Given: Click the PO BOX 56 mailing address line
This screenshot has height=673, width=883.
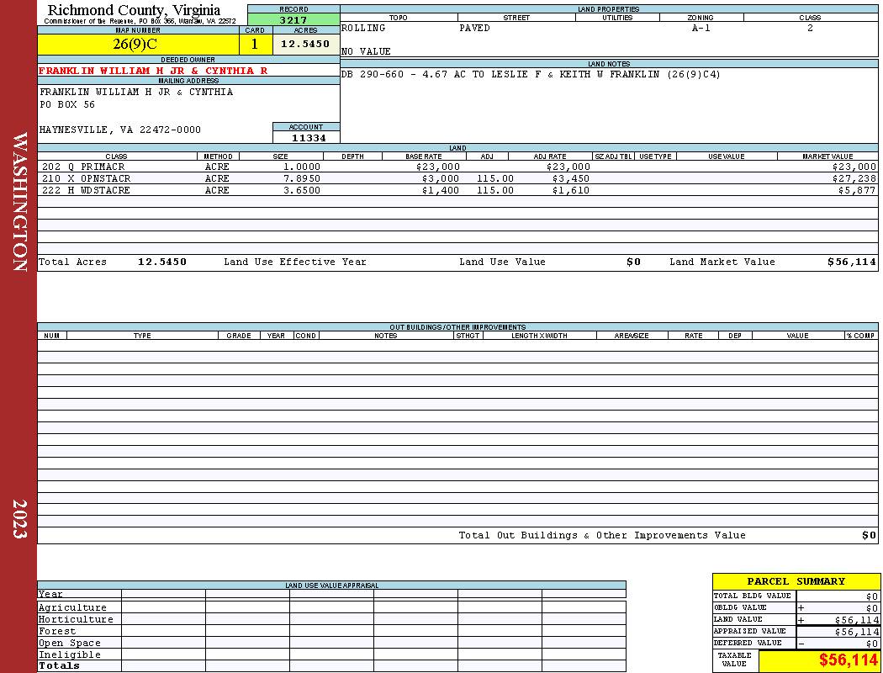Looking at the screenshot, I should pyautogui.click(x=67, y=105).
